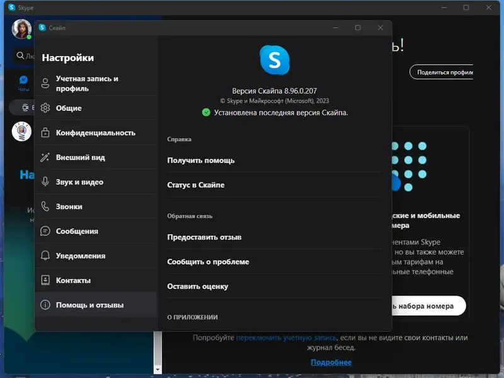Open Уведомления via the bell icon

[x=45, y=255]
